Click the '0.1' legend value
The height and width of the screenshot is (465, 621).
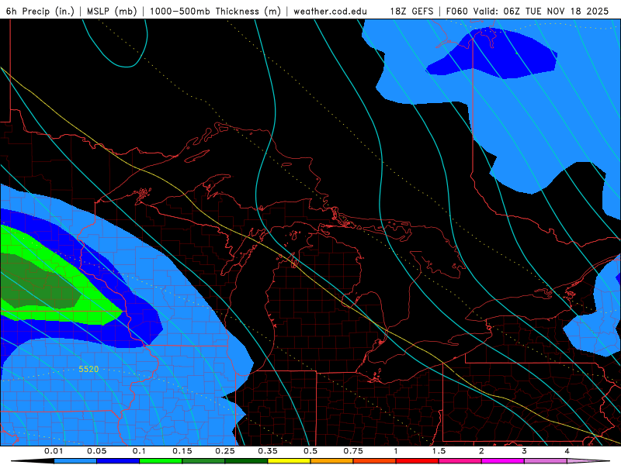(x=139, y=451)
